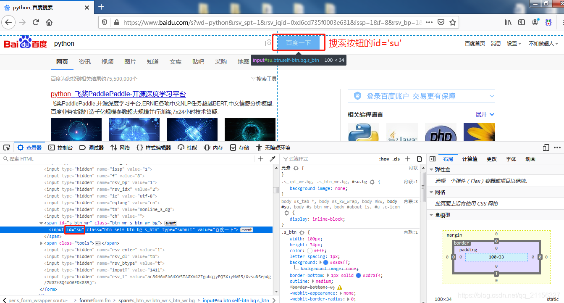Select the 动画 Animations sidebar tab
The width and height of the screenshot is (564, 303).
point(530,159)
